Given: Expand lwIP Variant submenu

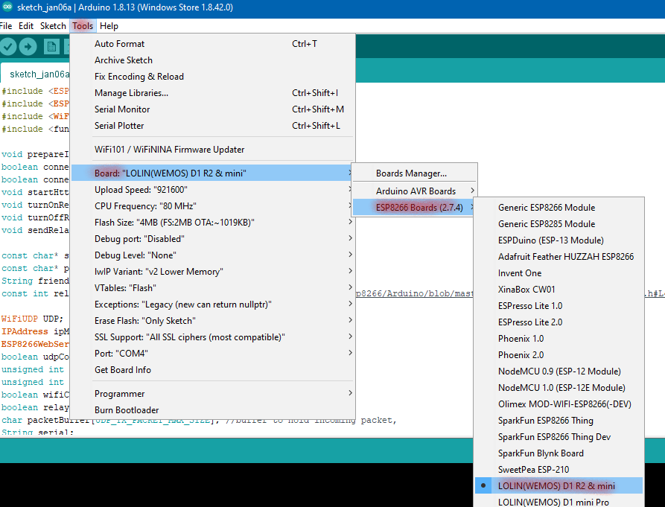Looking at the screenshot, I should (212, 272).
